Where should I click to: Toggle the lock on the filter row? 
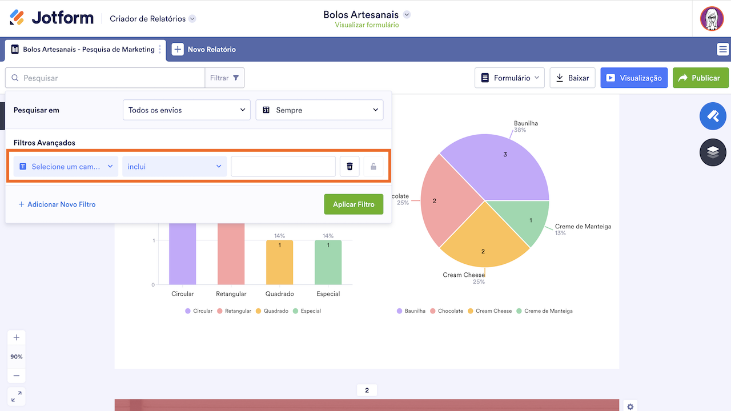(x=373, y=166)
